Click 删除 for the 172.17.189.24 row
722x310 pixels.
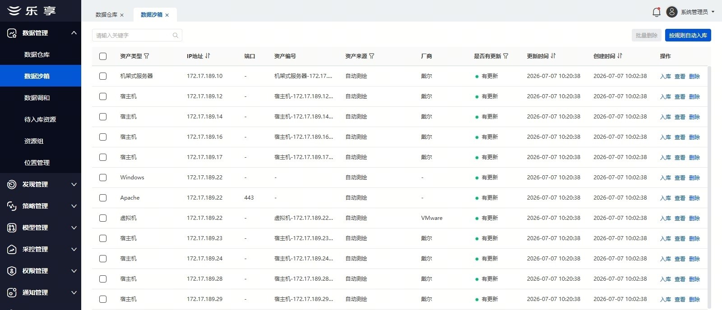[694, 259]
